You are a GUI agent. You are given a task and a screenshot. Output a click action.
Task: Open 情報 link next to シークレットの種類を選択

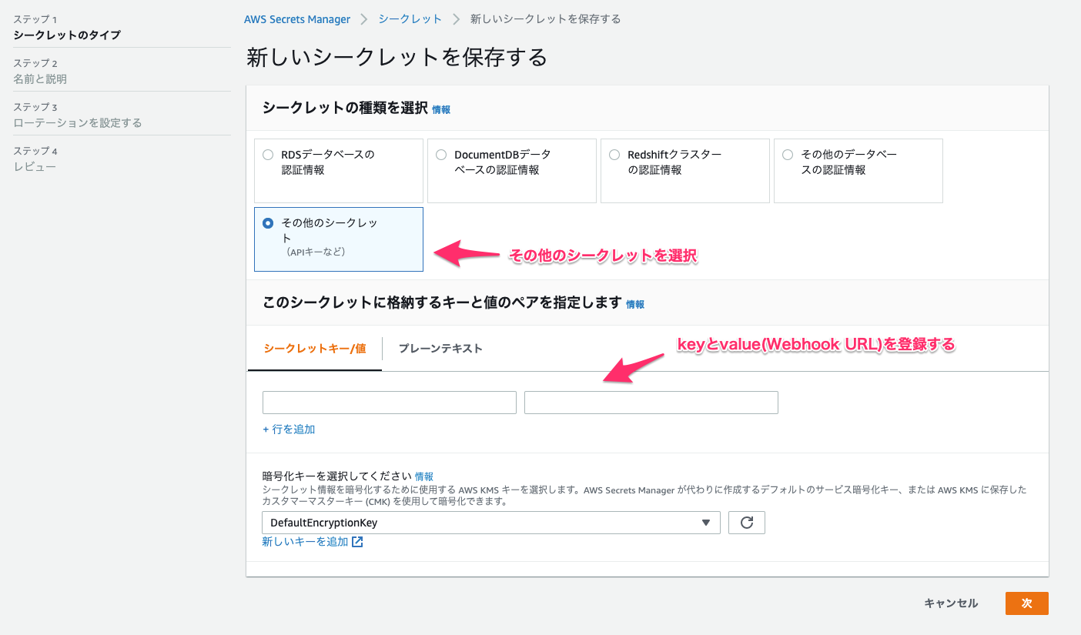(x=441, y=110)
